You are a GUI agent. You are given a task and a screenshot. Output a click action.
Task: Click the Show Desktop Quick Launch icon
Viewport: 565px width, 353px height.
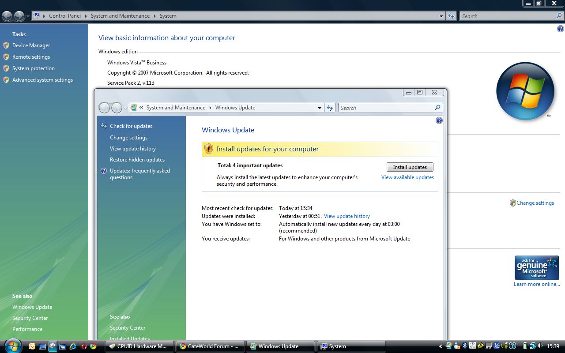coord(42,346)
